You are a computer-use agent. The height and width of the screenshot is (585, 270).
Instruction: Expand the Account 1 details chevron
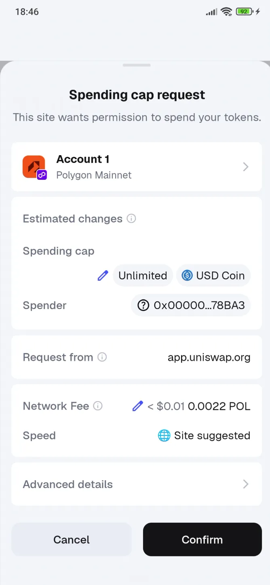[246, 166]
